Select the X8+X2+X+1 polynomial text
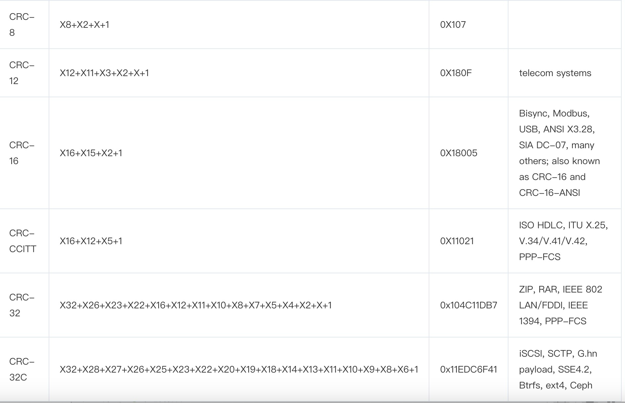The width and height of the screenshot is (625, 403). [84, 24]
